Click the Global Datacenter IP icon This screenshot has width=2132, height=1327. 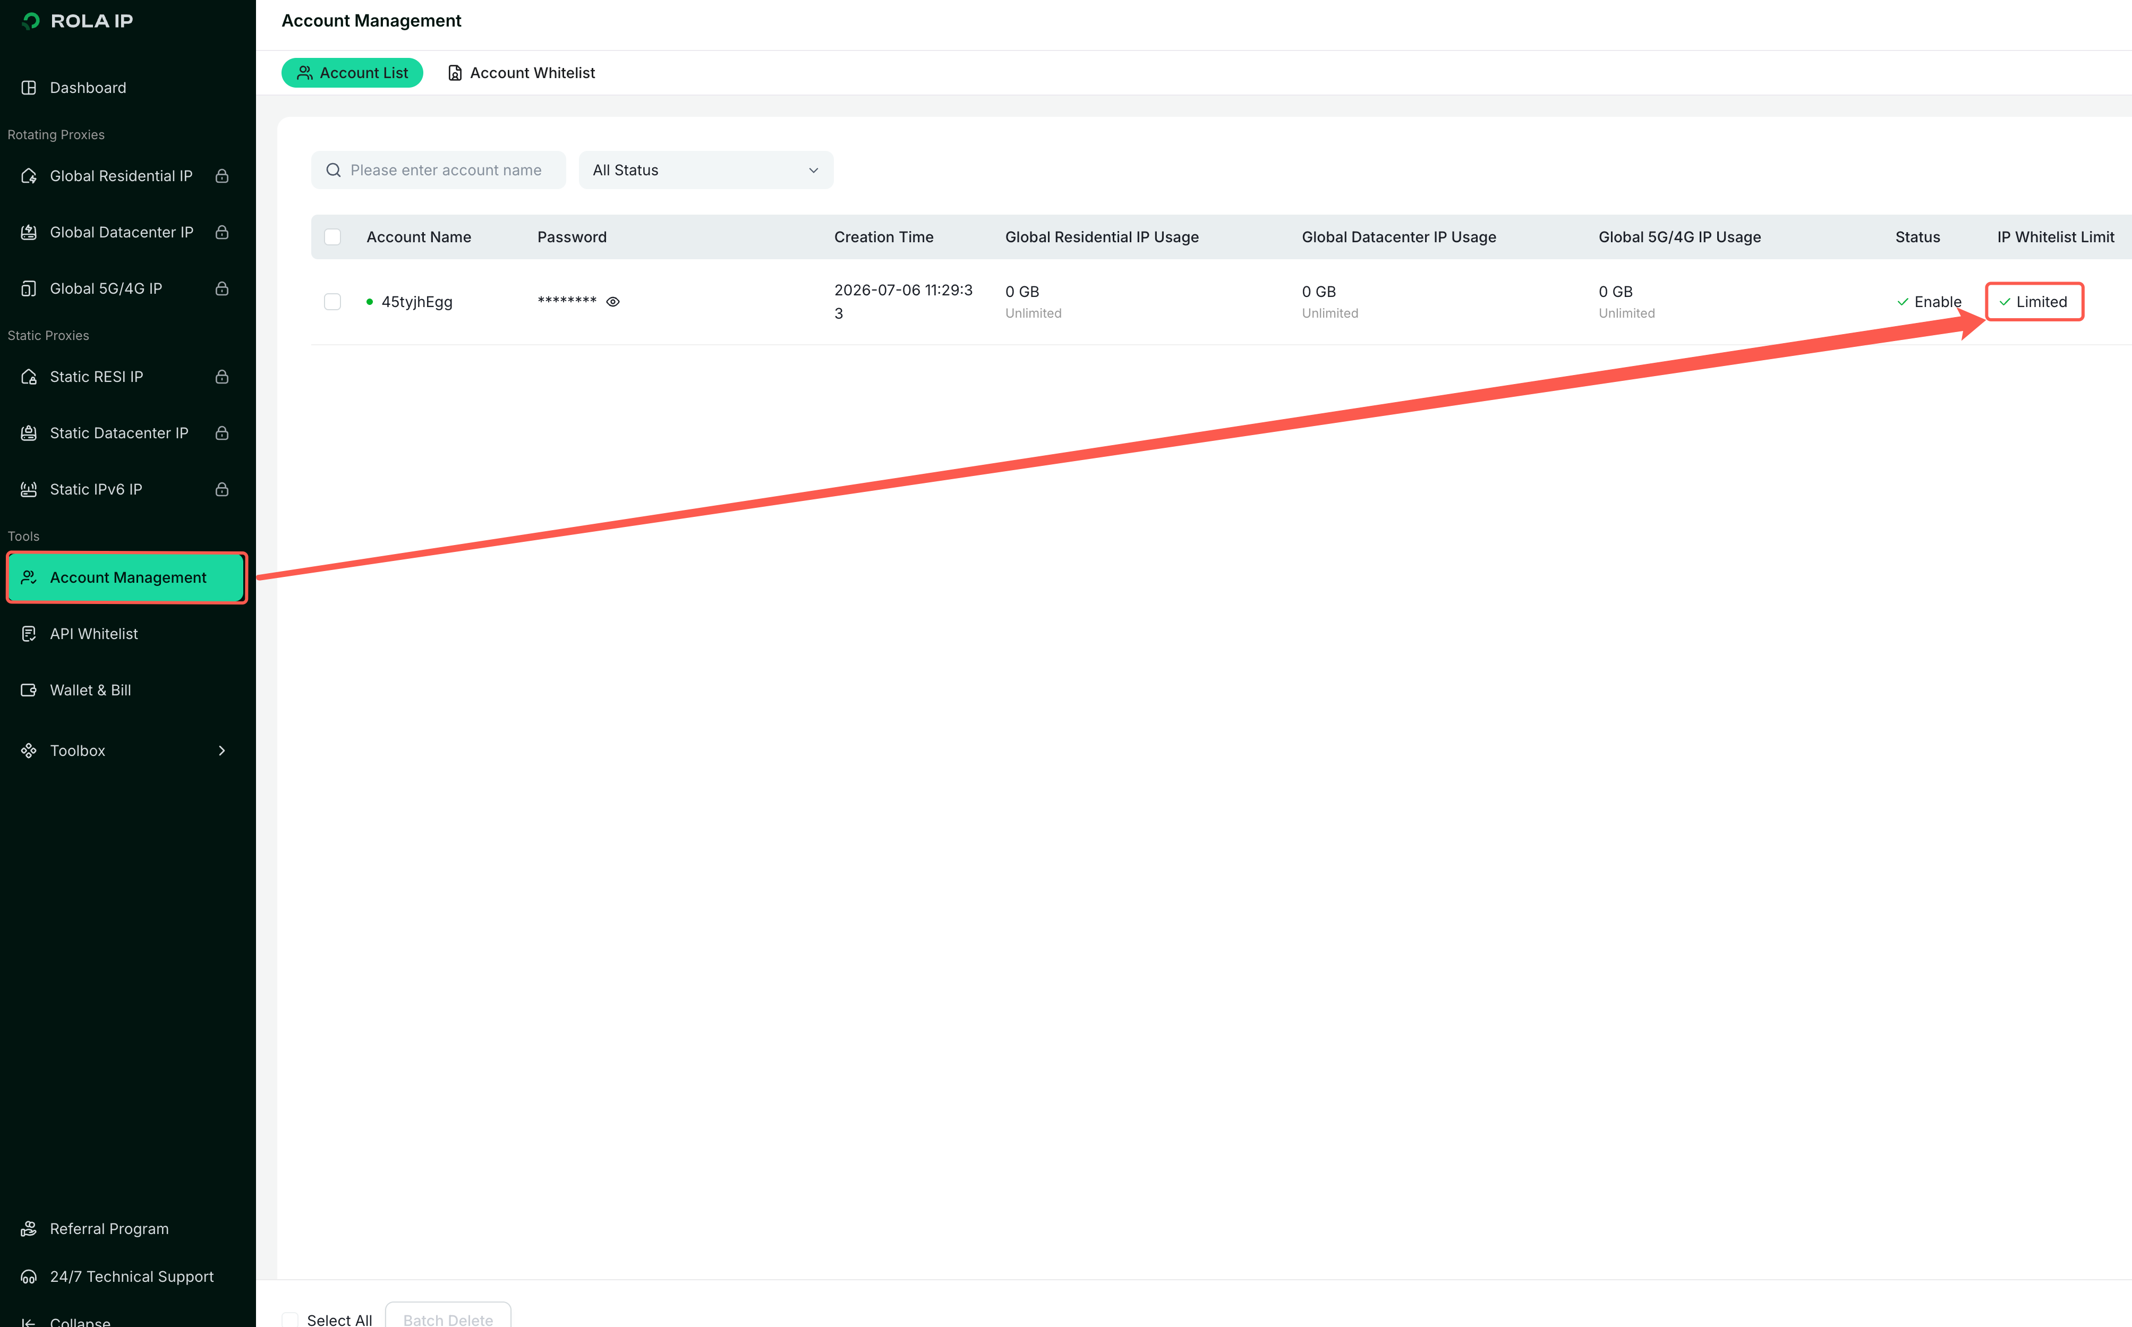tap(29, 233)
